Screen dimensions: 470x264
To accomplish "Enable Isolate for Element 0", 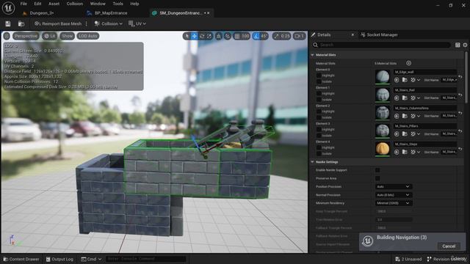I will (319, 81).
